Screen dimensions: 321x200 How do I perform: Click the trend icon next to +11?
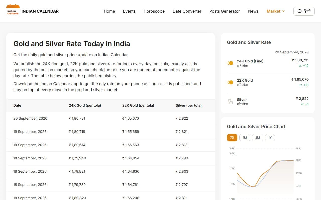coord(301,85)
